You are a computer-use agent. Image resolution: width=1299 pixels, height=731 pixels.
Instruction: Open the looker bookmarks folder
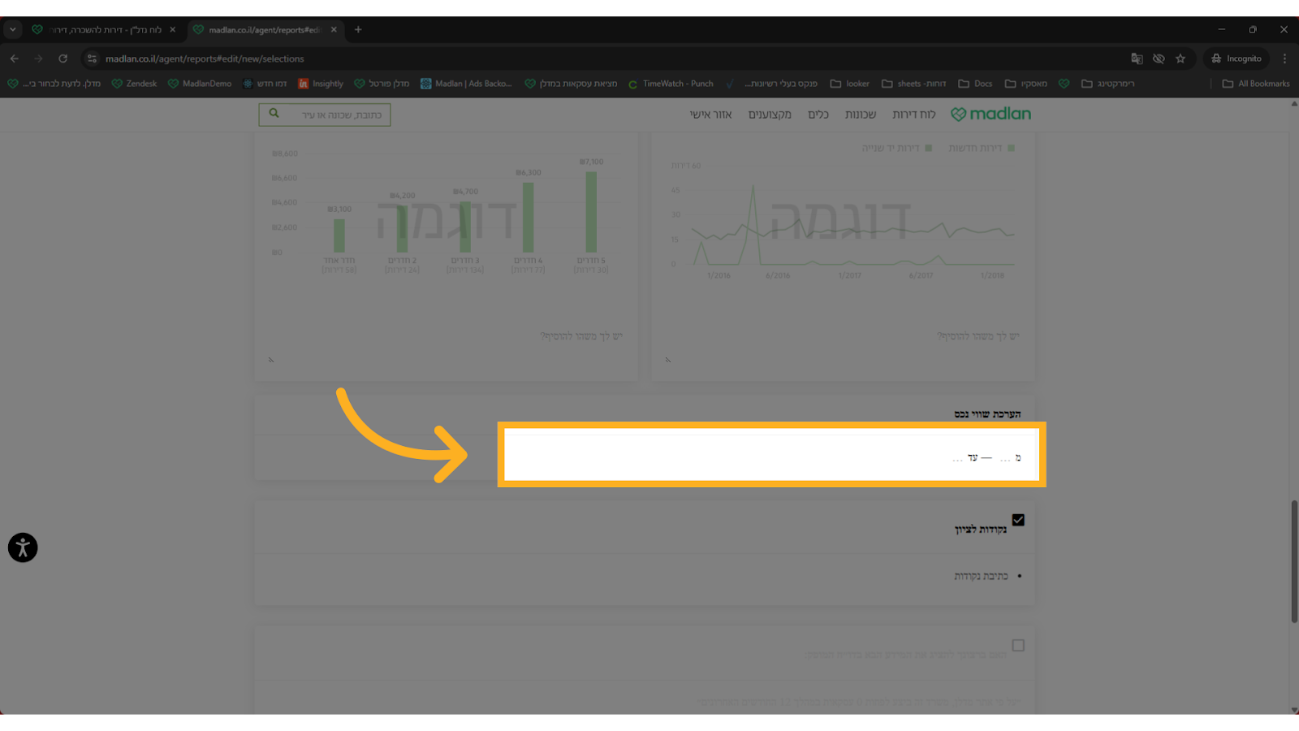tap(849, 84)
